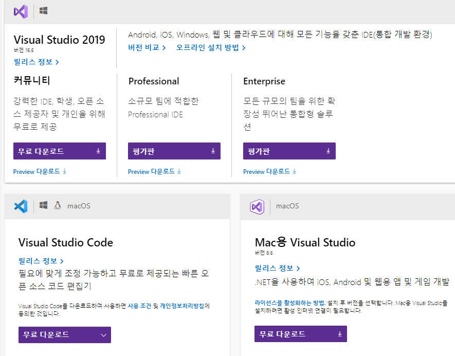
Task: Click the Enterprise edition heading
Action: point(264,81)
